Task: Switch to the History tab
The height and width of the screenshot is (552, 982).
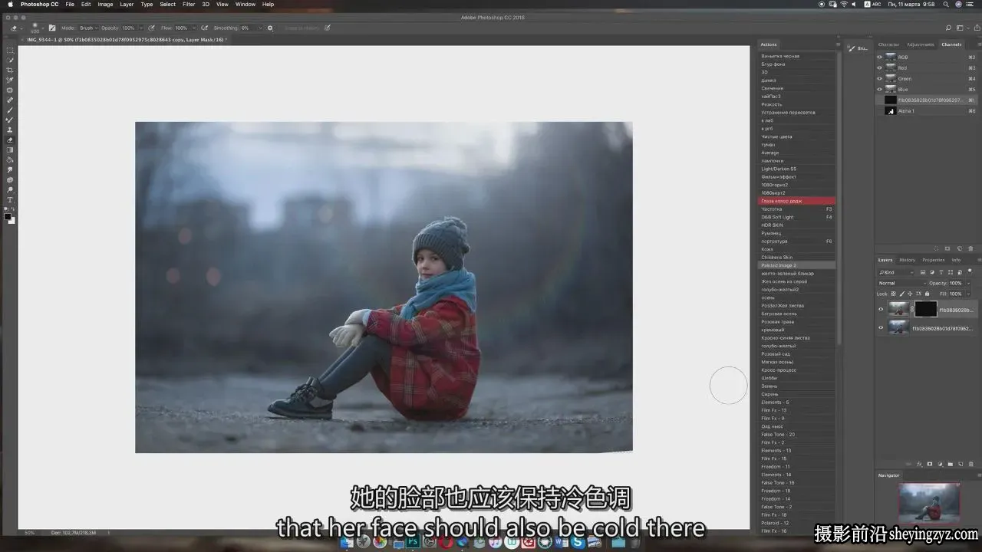Action: click(x=908, y=260)
